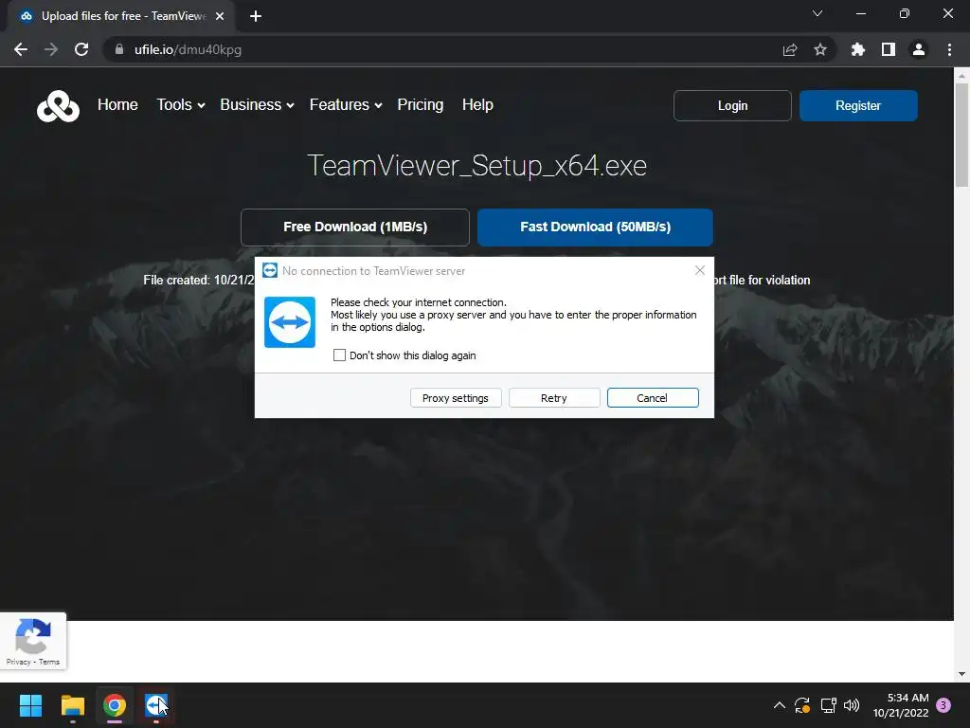Viewport: 970px width, 728px height.
Task: Bookmark this page with star icon
Action: [x=820, y=49]
